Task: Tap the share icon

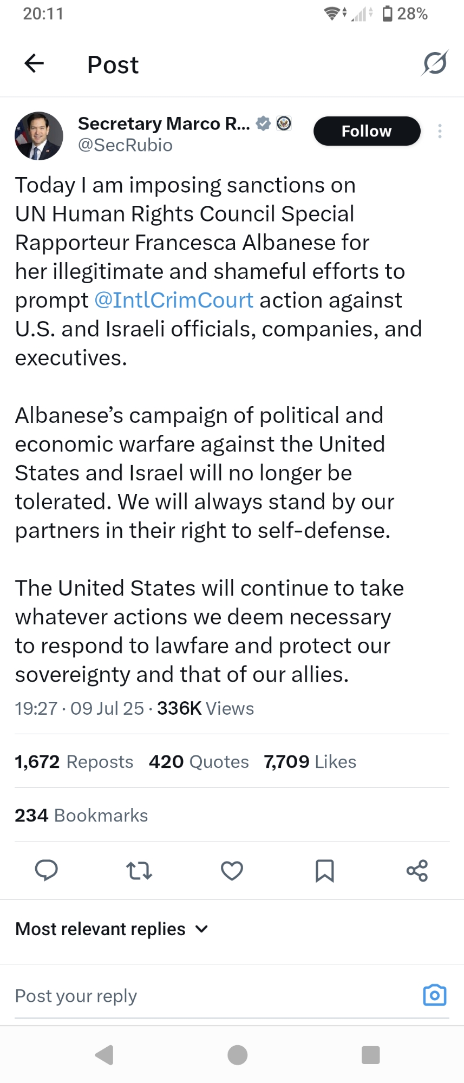Action: click(417, 870)
